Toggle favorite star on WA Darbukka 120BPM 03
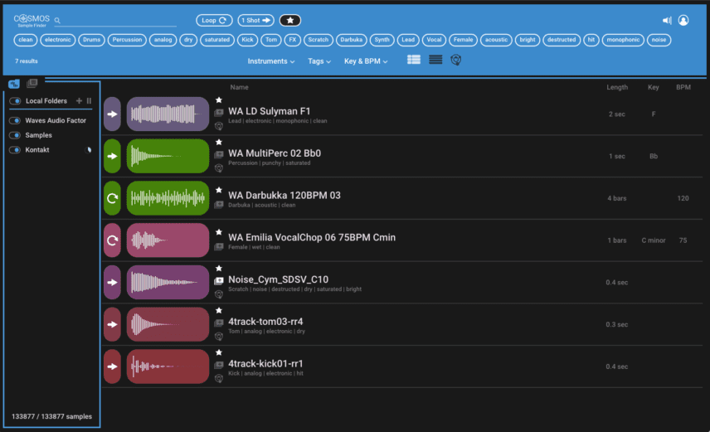This screenshot has height=432, width=710. click(219, 190)
